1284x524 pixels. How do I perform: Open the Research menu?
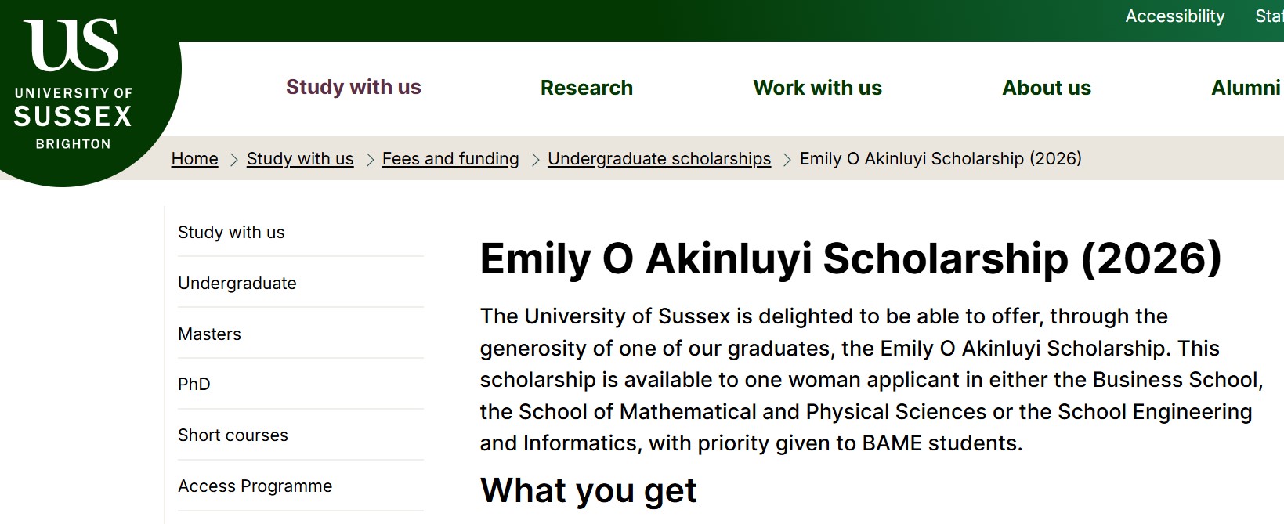587,88
